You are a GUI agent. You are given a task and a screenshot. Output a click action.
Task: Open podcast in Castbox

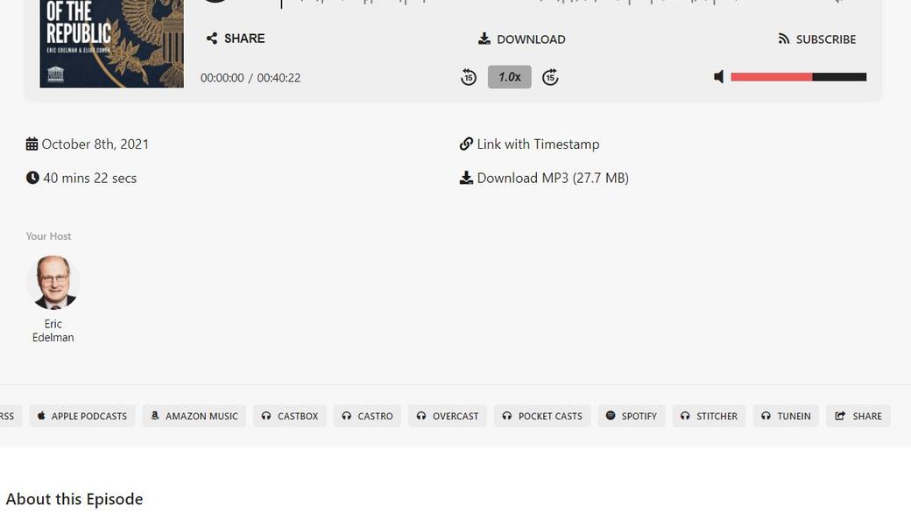[290, 416]
